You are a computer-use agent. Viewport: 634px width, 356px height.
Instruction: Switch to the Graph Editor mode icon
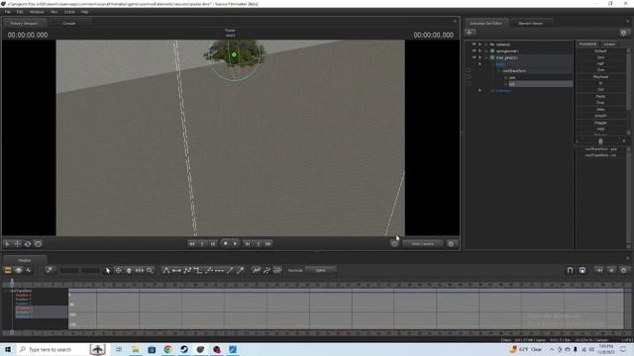29,270
